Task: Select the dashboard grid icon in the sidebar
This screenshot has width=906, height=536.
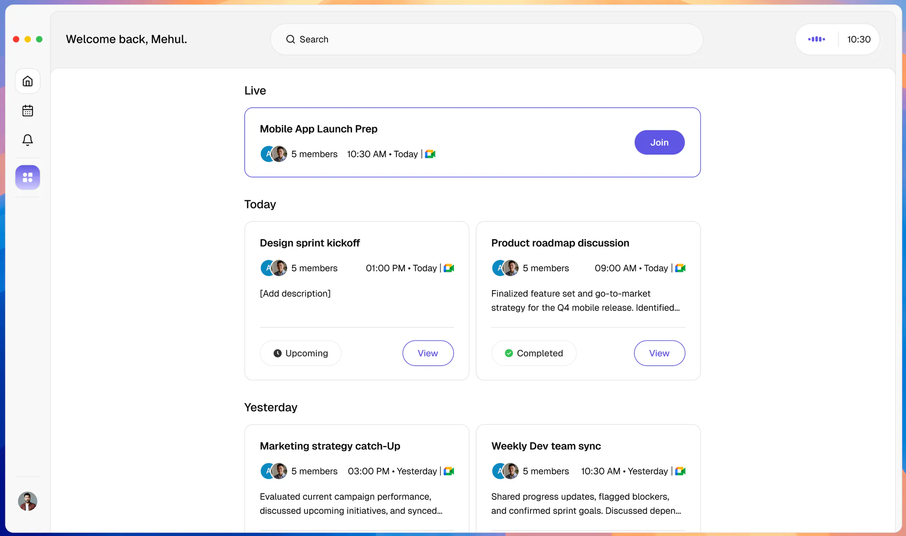Action: click(28, 177)
